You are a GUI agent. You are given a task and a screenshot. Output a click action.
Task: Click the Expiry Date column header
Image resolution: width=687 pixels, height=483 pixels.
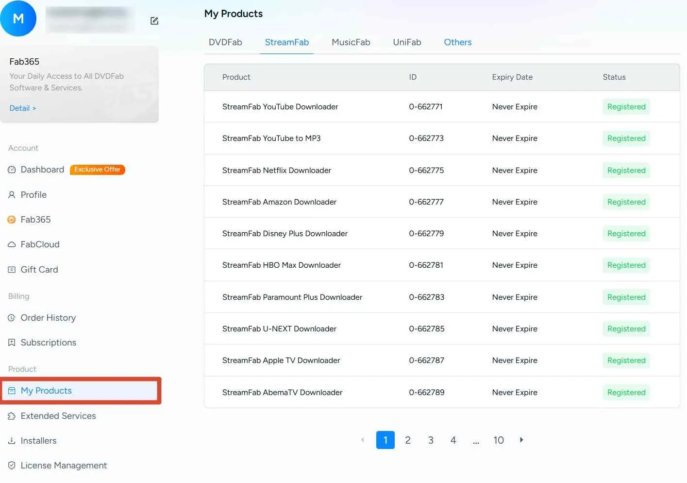[x=512, y=77]
